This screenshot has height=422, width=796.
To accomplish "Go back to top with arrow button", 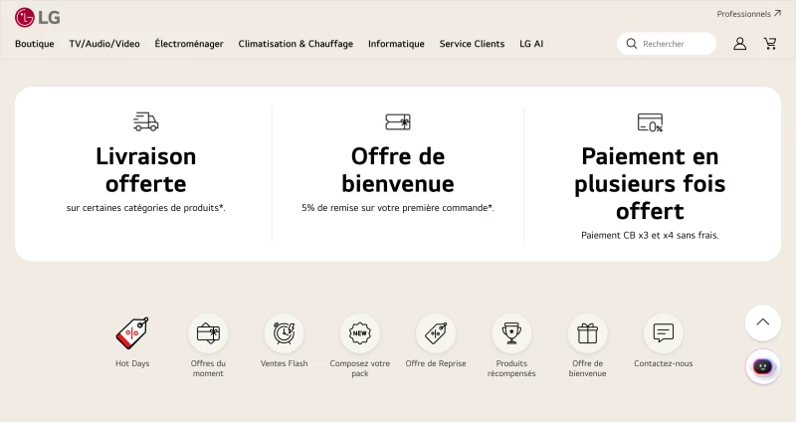I will pos(762,322).
